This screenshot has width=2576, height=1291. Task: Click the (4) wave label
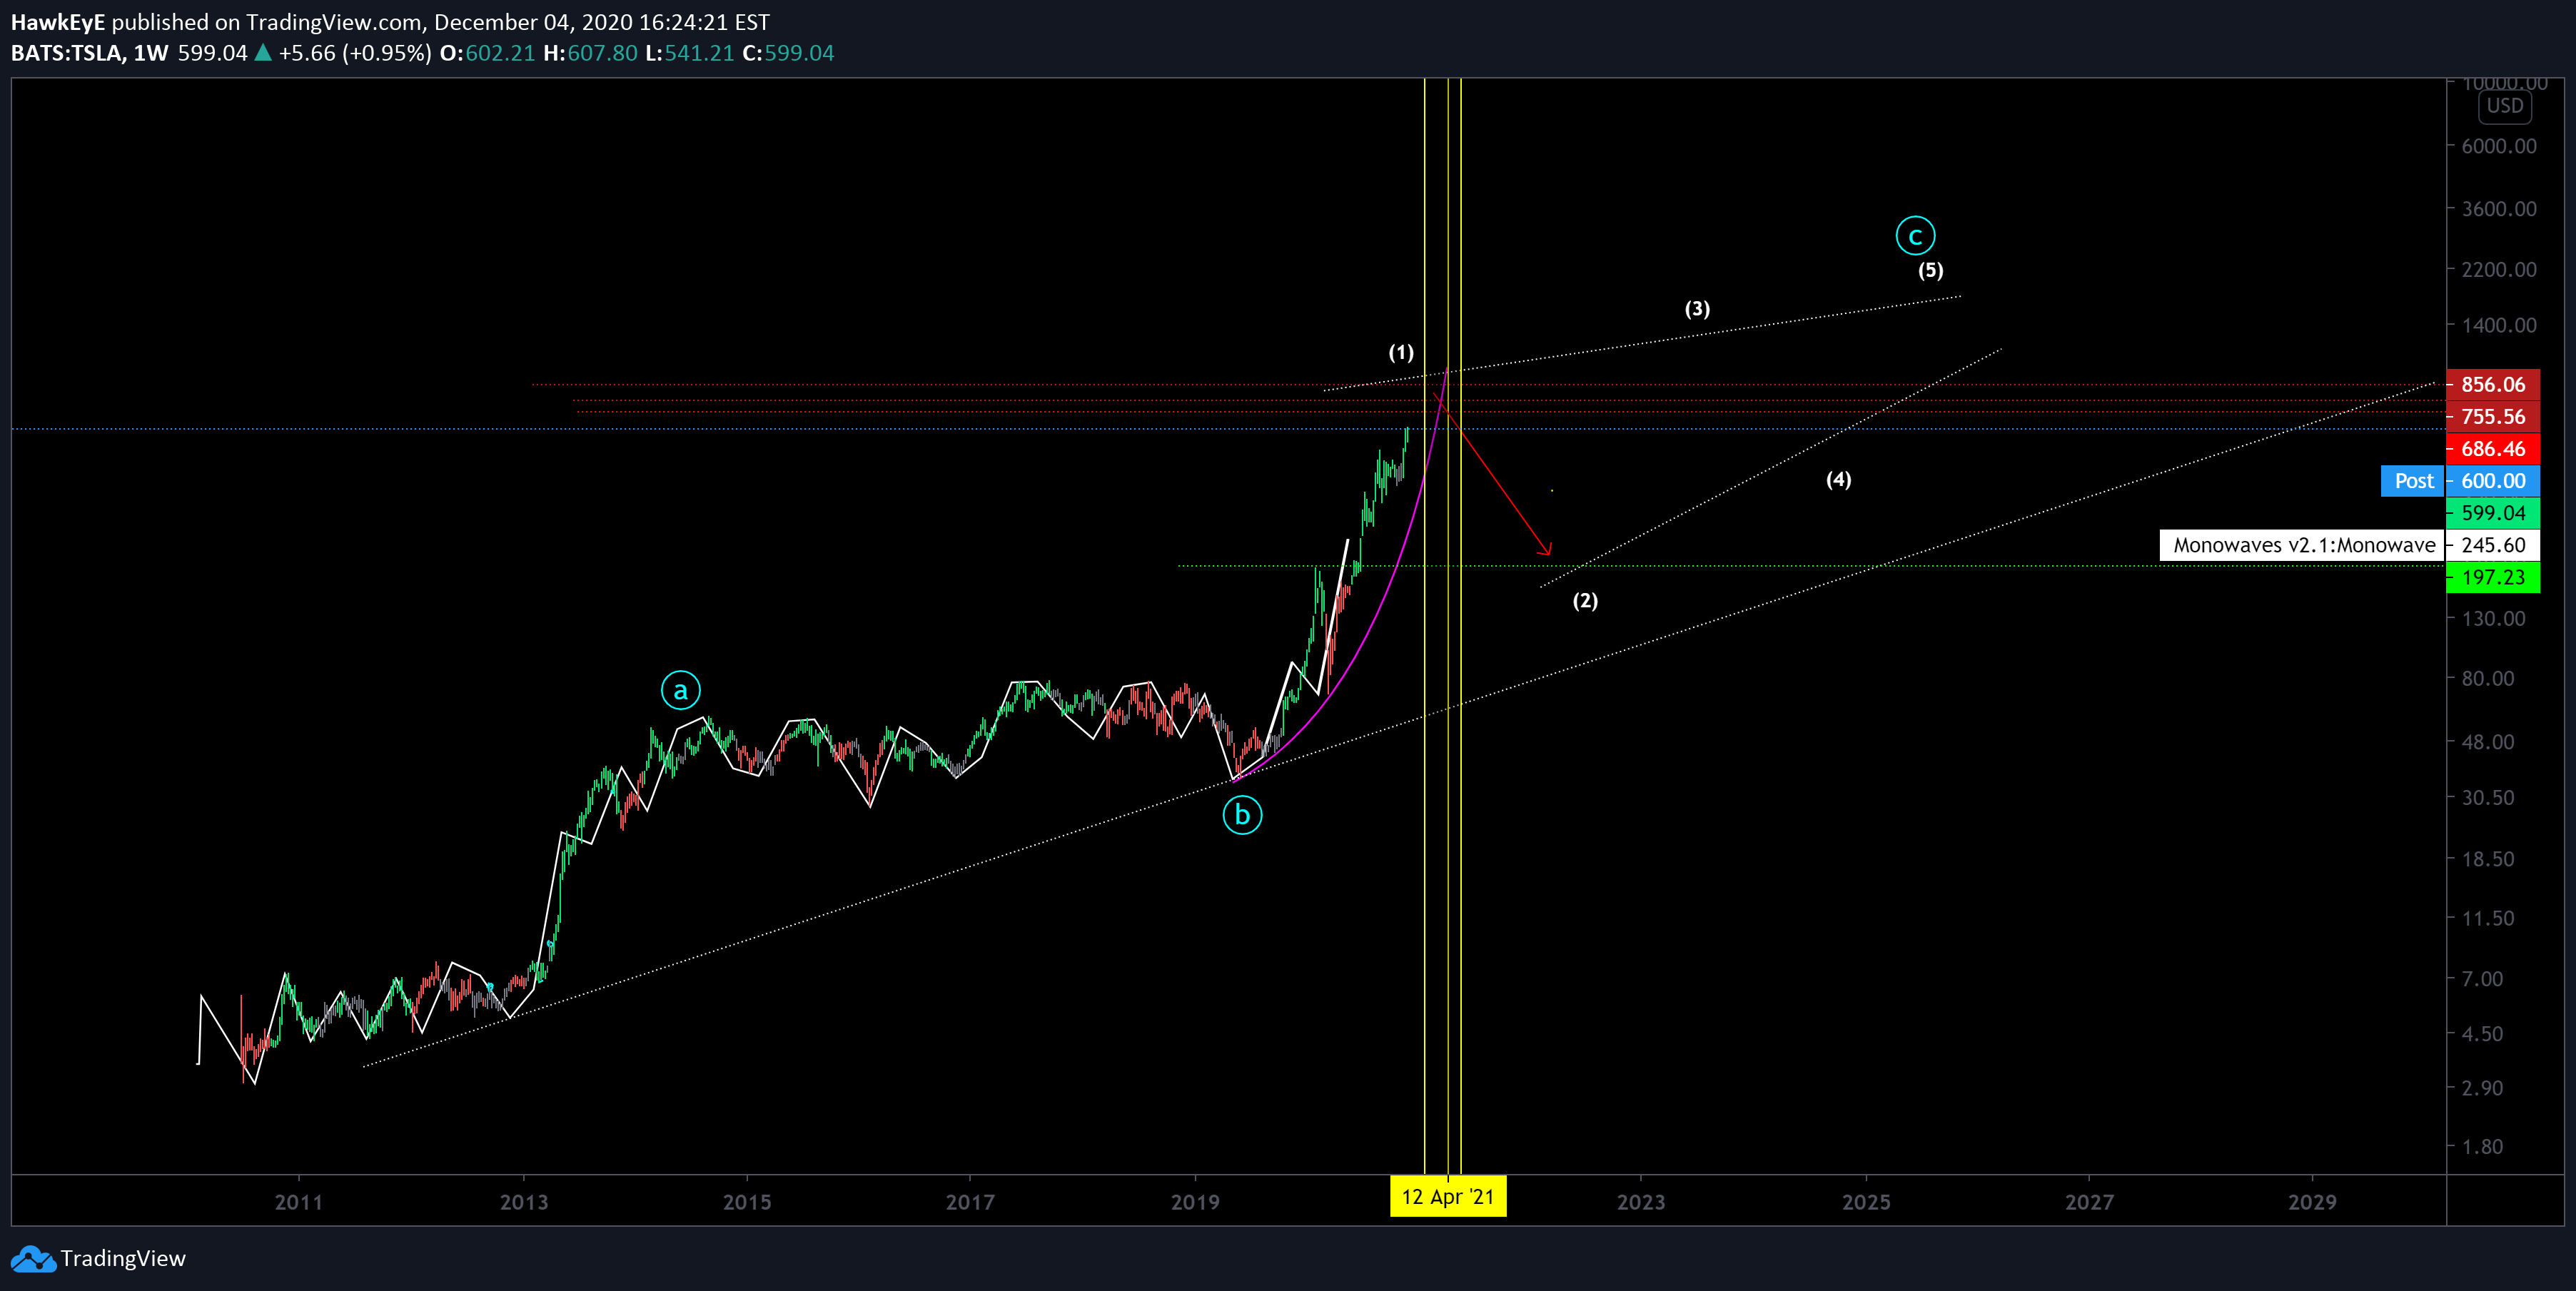(x=1838, y=479)
